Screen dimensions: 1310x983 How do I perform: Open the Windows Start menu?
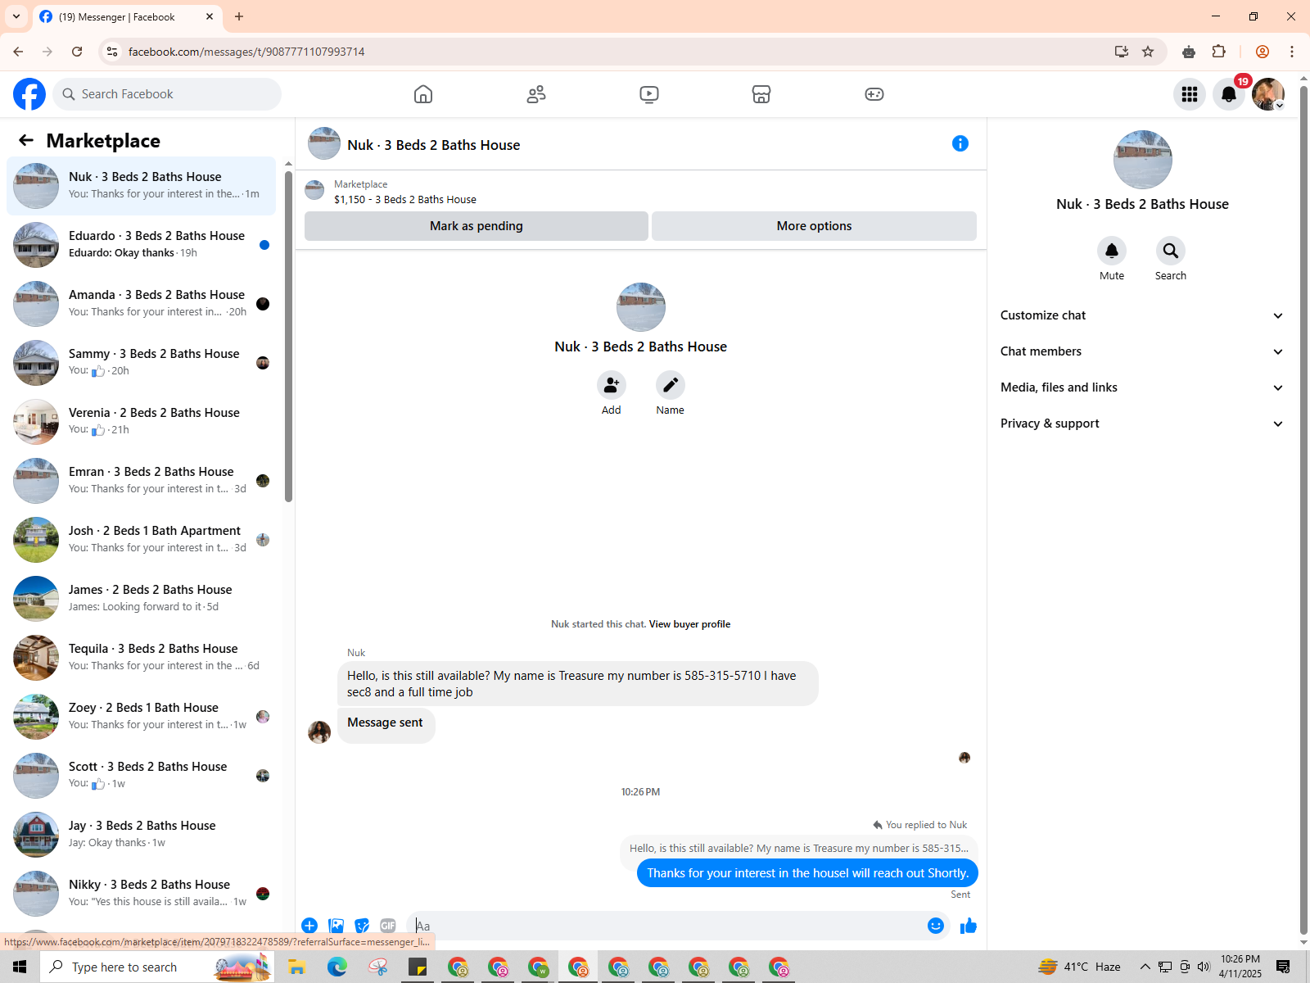(20, 967)
